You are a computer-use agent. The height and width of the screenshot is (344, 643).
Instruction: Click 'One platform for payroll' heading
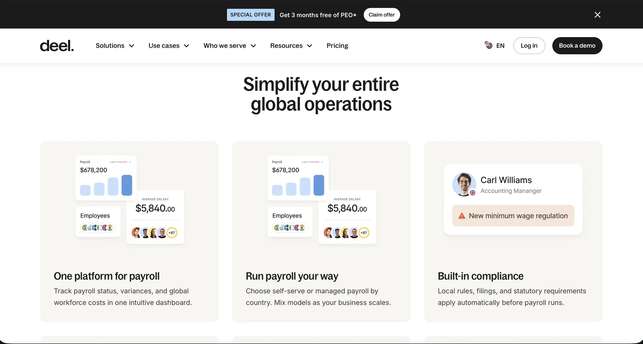[107, 276]
